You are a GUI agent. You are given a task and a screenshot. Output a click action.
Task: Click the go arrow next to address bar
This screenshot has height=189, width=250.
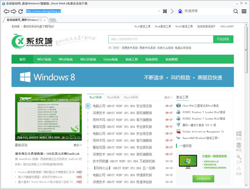point(172,11)
